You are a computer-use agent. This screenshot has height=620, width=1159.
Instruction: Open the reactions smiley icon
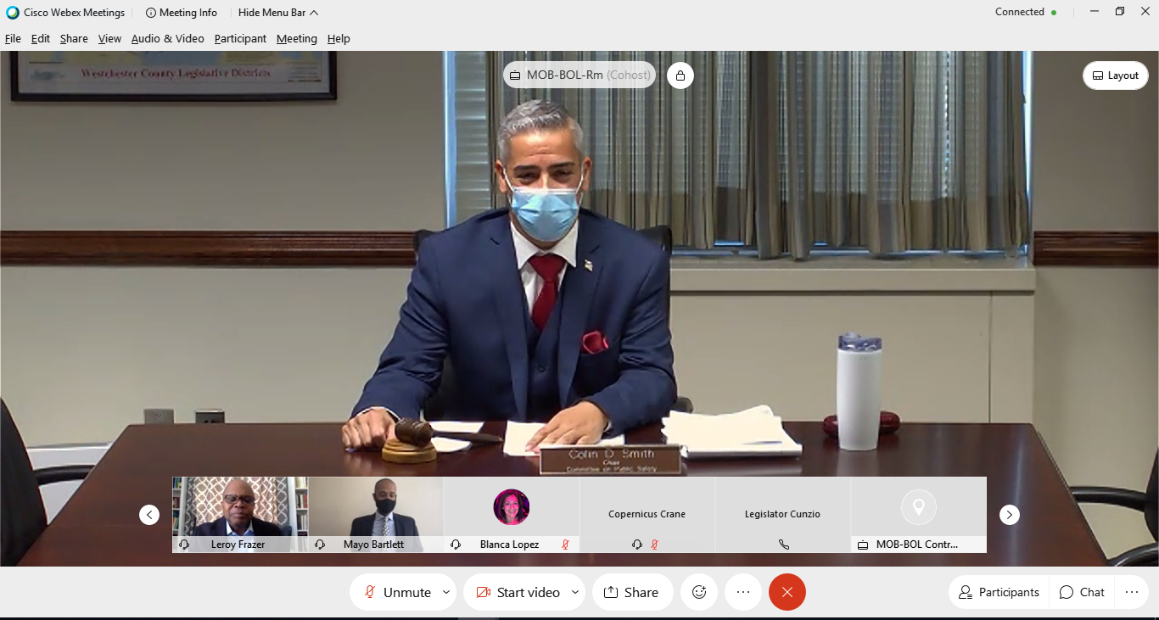[x=699, y=592]
